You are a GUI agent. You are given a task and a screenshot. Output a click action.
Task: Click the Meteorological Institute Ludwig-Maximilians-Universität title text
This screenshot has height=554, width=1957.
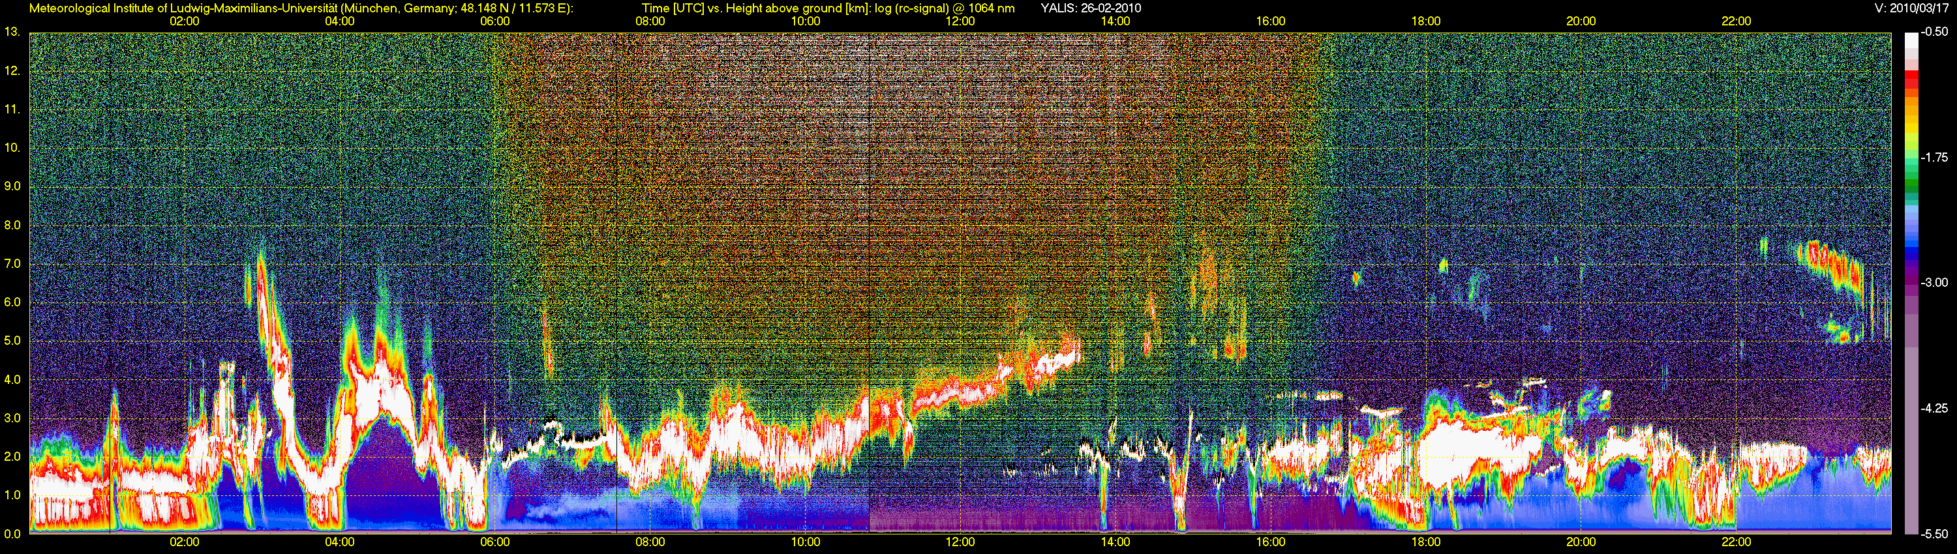pos(301,8)
